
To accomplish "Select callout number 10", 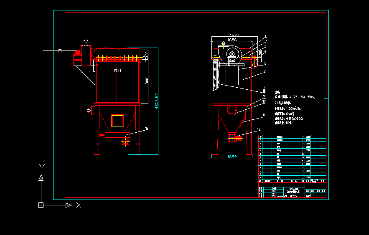I will (264, 101).
